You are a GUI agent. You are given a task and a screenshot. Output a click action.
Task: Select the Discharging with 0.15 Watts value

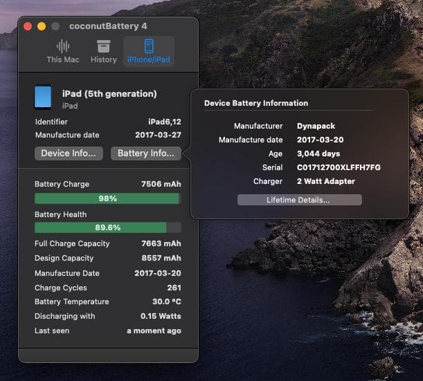point(161,316)
